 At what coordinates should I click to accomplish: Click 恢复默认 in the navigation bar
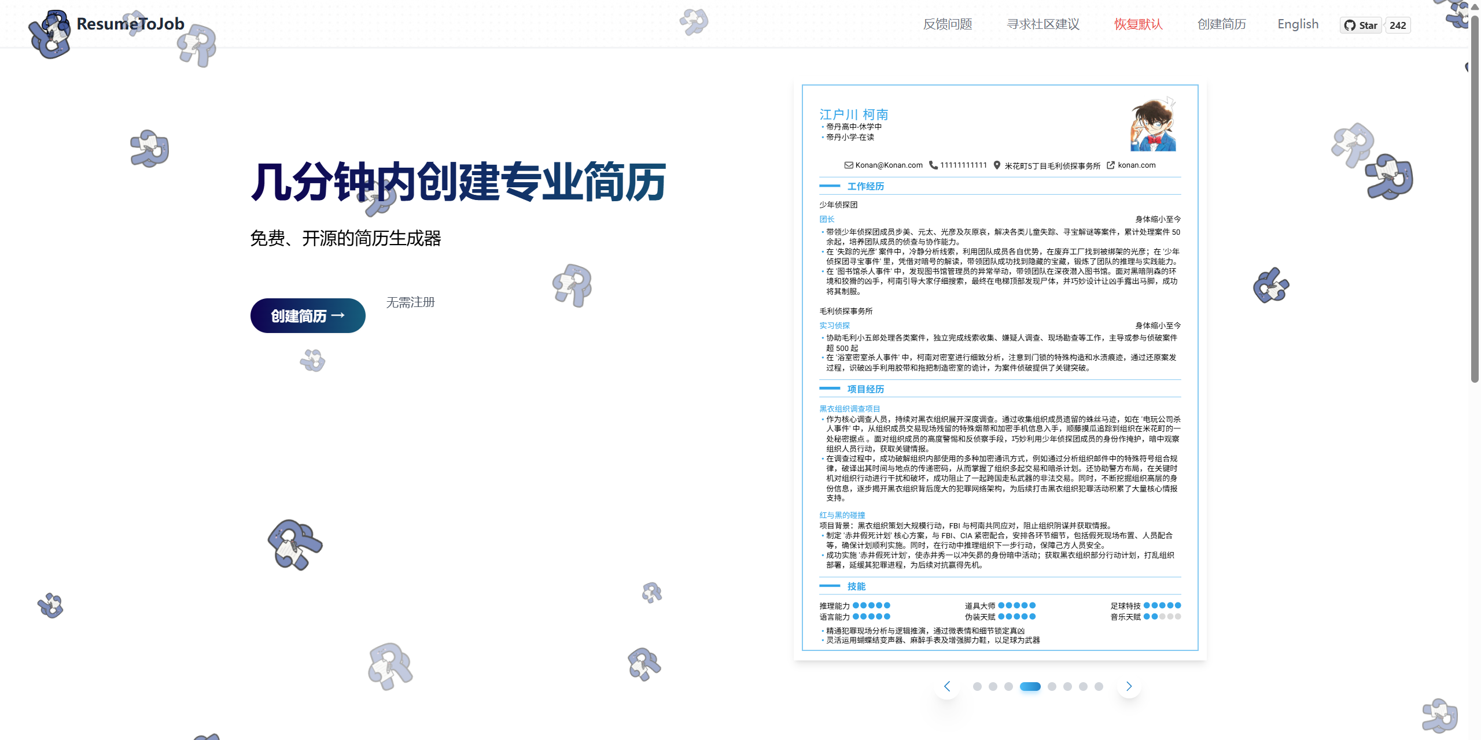tap(1139, 24)
